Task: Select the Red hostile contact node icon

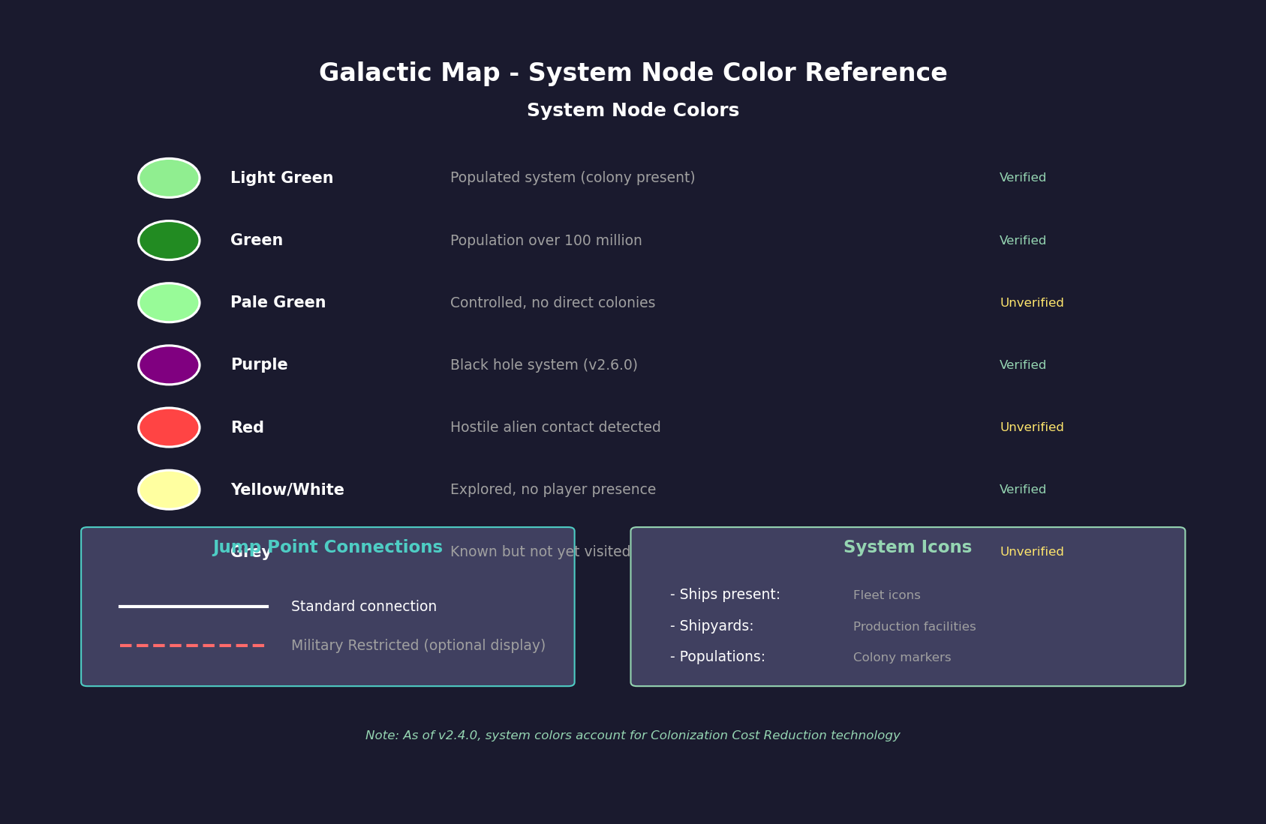Action: point(168,427)
